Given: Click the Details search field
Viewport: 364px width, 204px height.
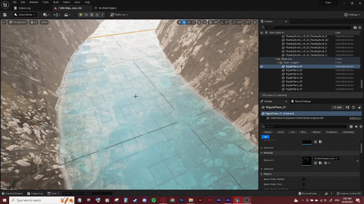Looking at the screenshot, I should (x=304, y=126).
